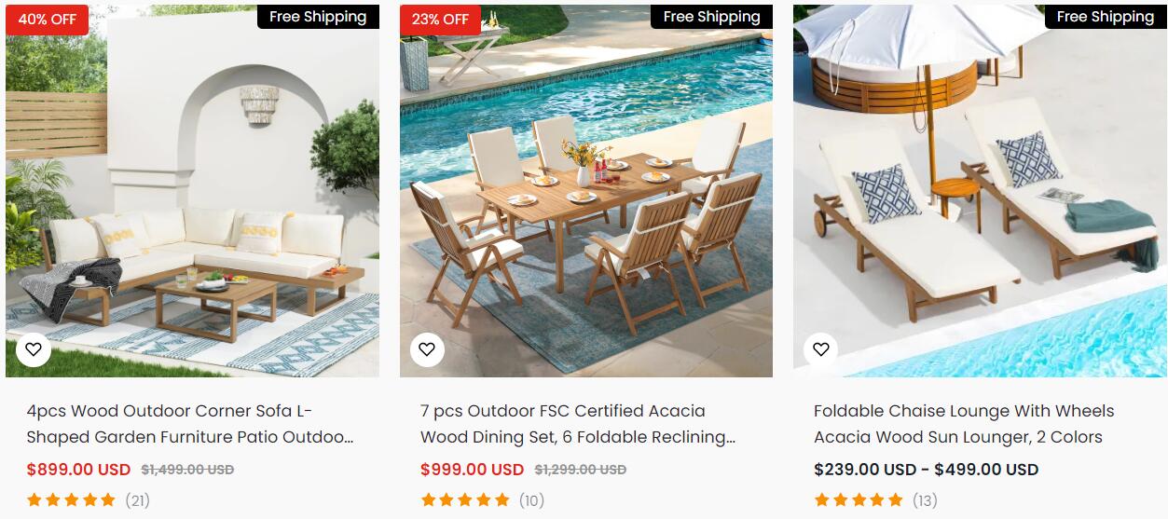Click the Free Shipping tag on the corner sofa
The height and width of the screenshot is (519, 1168).
click(x=318, y=17)
